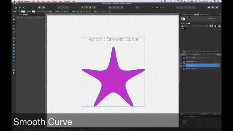The image size is (233, 131).
Task: Select the Rectangle shape tool
Action: click(14, 51)
